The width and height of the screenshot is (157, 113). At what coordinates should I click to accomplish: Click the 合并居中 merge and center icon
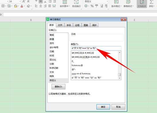[x=65, y=2]
